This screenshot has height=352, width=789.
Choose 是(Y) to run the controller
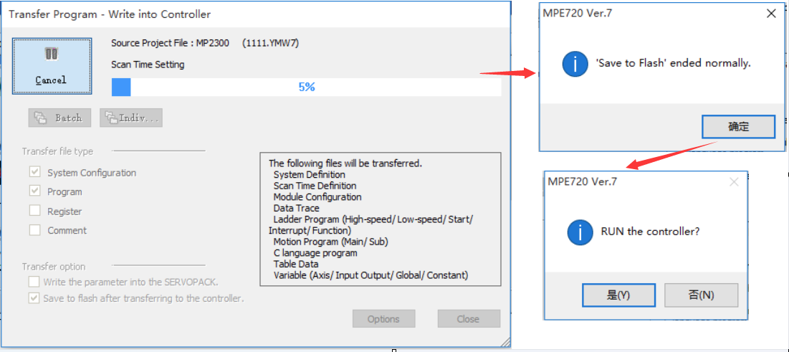point(618,295)
